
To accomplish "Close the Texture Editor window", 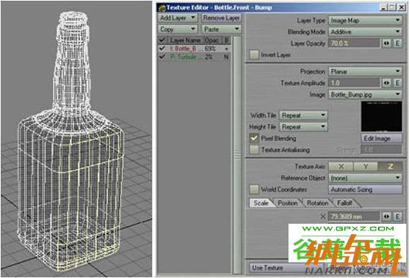I will 401,7.
